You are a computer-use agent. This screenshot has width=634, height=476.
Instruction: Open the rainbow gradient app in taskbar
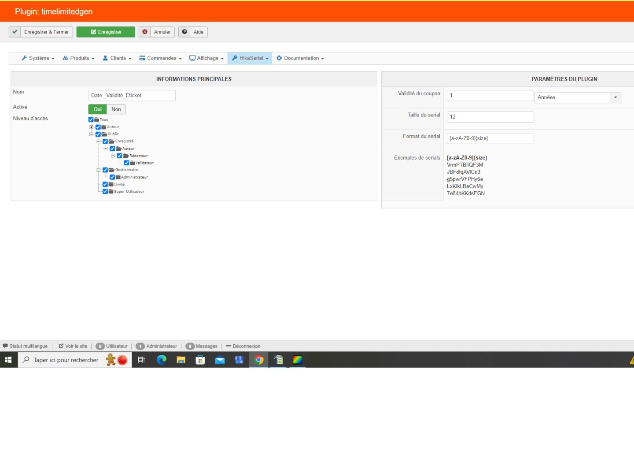298,360
